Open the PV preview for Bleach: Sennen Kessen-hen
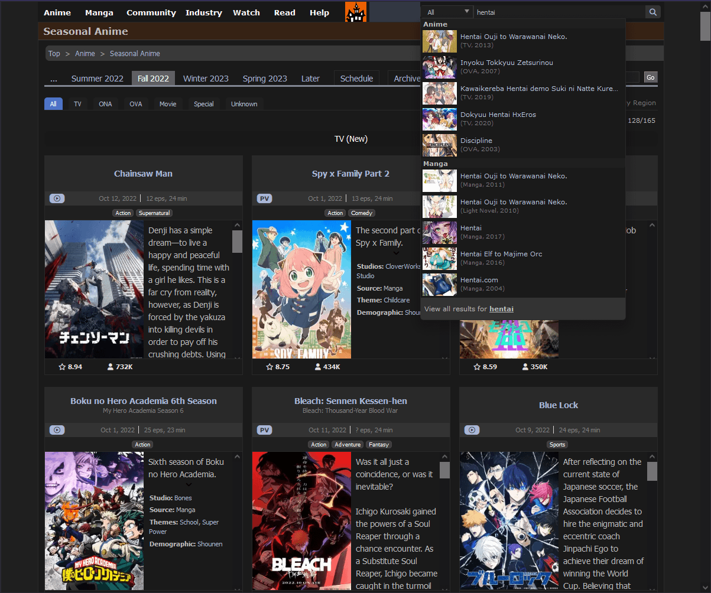711x593 pixels. (x=264, y=430)
